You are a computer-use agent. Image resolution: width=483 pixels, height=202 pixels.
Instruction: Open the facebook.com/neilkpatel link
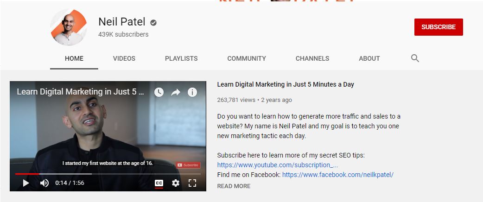[x=338, y=175]
